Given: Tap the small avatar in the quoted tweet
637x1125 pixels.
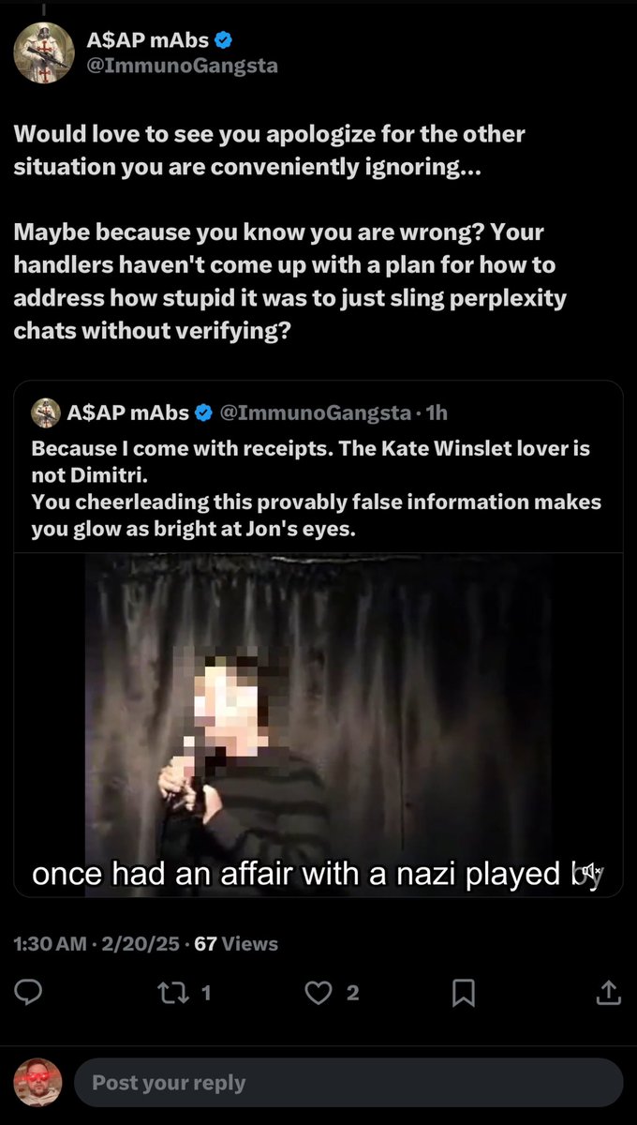Looking at the screenshot, I should [x=46, y=412].
